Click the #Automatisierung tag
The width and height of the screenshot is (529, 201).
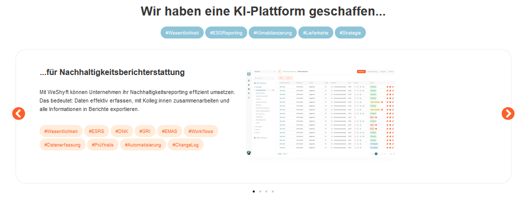pyautogui.click(x=143, y=144)
